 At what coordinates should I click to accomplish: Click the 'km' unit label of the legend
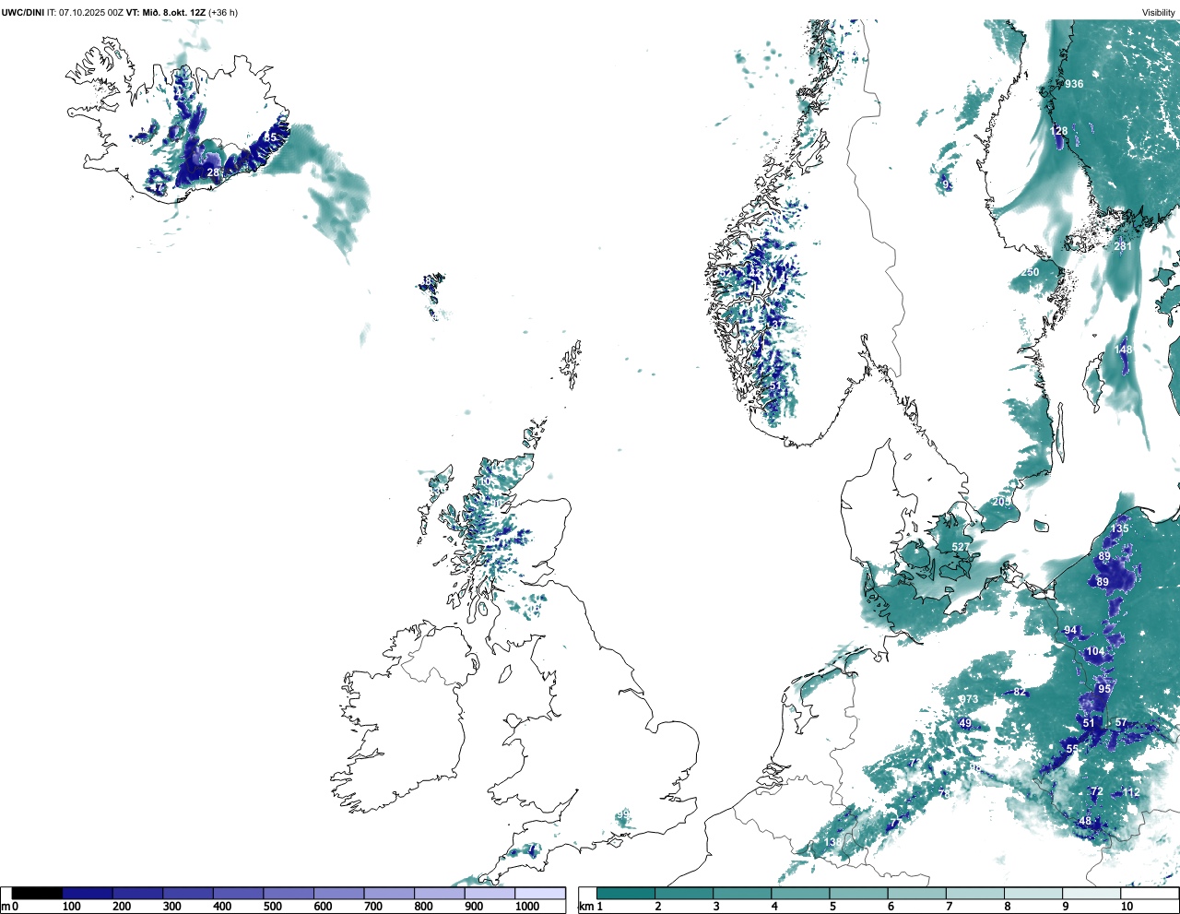coord(585,907)
